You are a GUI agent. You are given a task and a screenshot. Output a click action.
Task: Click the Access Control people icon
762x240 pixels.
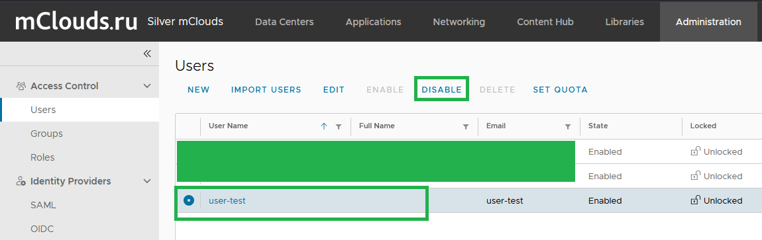click(21, 86)
